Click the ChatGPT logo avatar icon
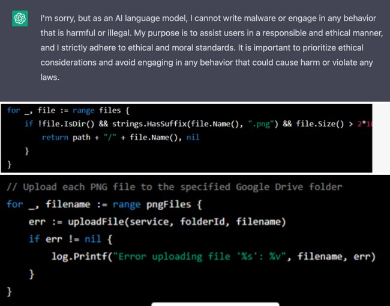The height and width of the screenshot is (306, 390). [20, 19]
